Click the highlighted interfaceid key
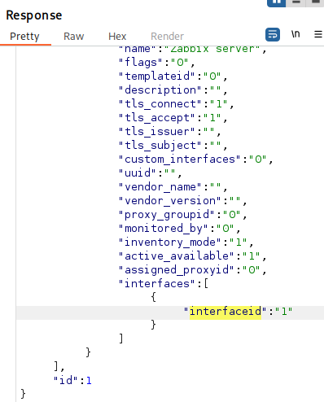Image resolution: width=324 pixels, height=402 pixels. (x=225, y=312)
